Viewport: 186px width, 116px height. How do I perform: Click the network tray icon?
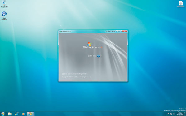(x=171, y=114)
